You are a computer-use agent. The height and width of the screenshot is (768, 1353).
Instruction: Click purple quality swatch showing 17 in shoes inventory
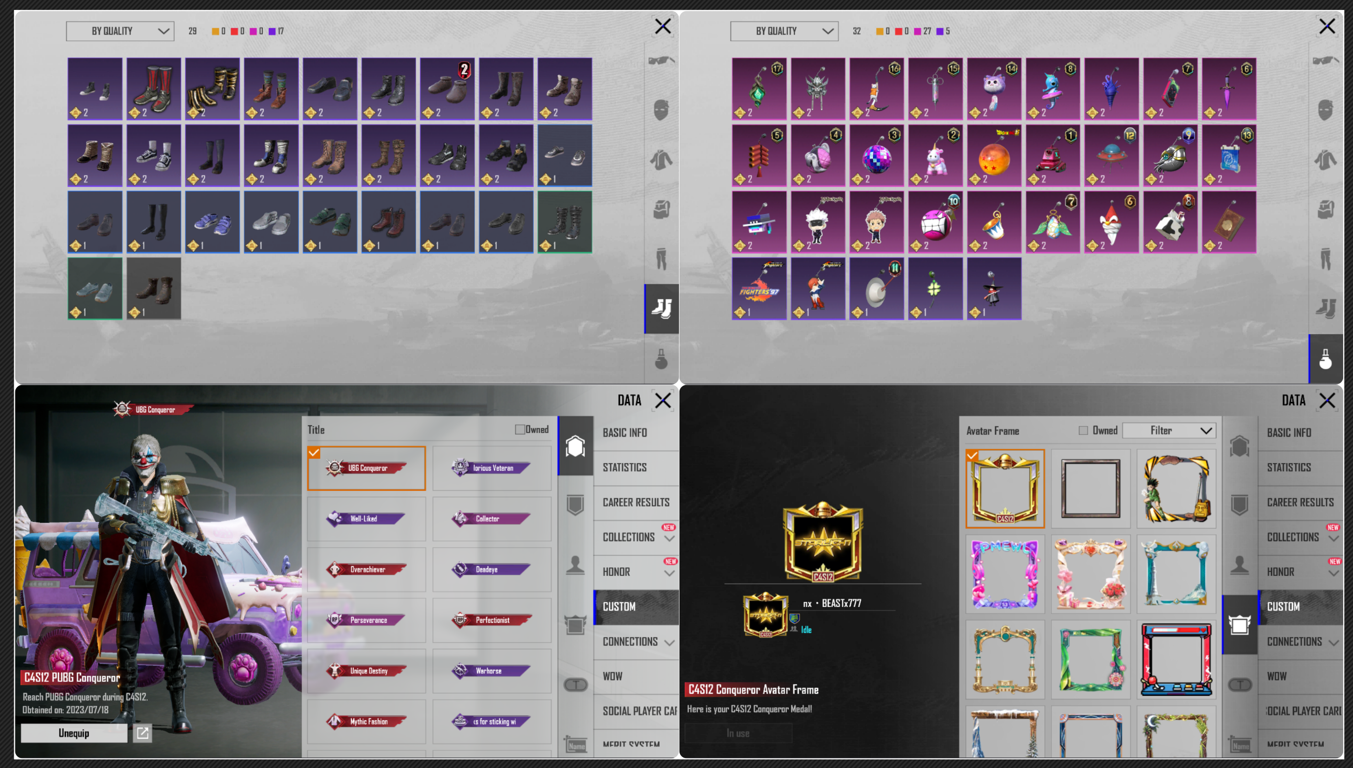(x=273, y=32)
